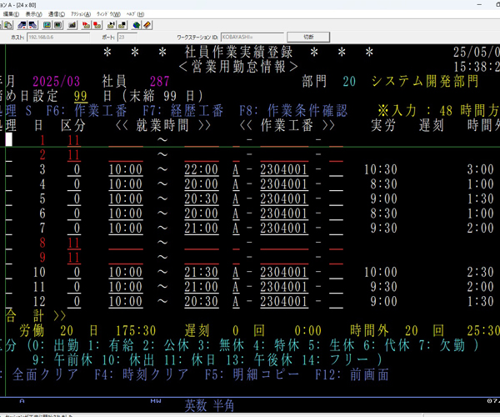Click the send file to host icon
This screenshot has width=500, height=417.
(22, 25)
